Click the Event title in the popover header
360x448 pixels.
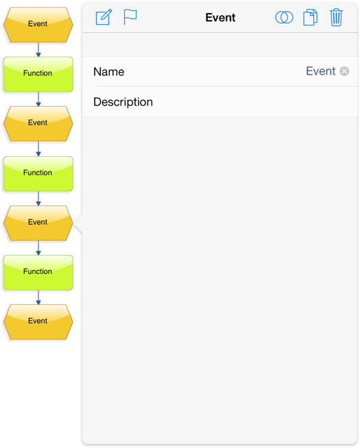(220, 17)
